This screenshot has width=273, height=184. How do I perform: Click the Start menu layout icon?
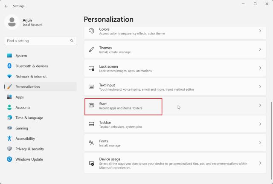[x=91, y=105]
